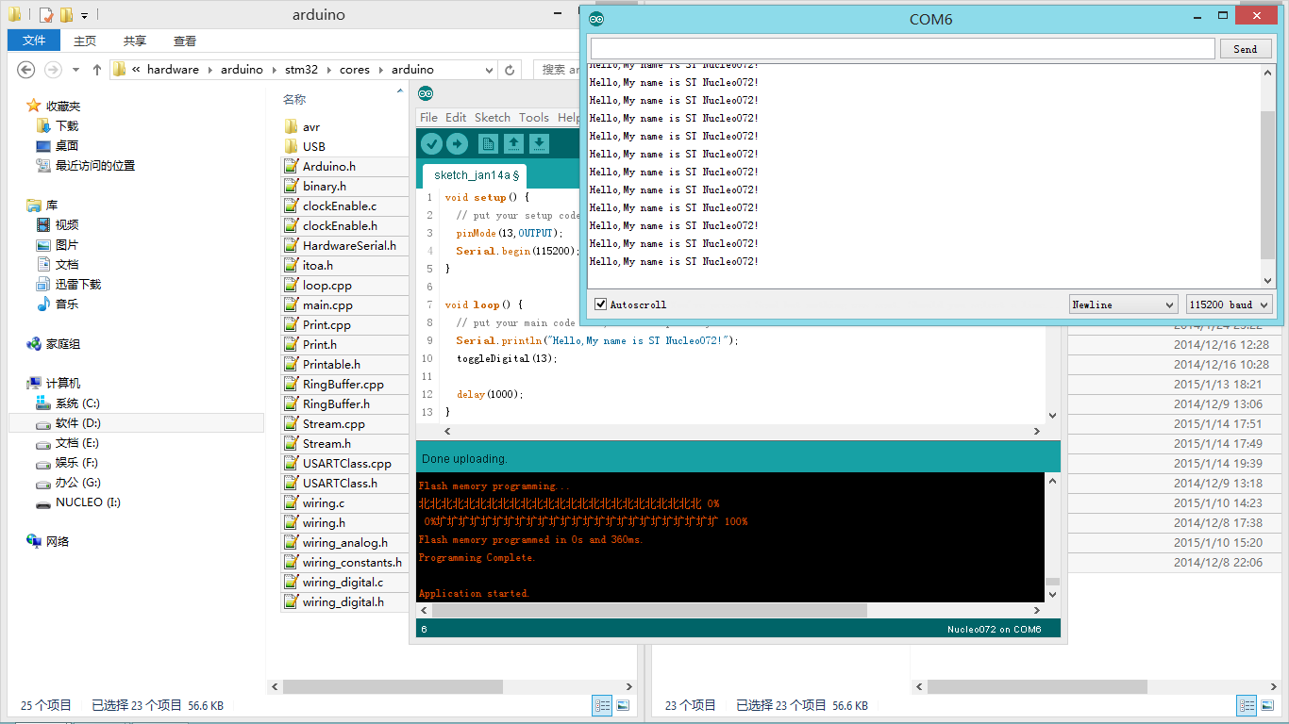This screenshot has height=724, width=1289.
Task: Click the Properties icon in the quick access toolbar
Action: pyautogui.click(x=45, y=15)
